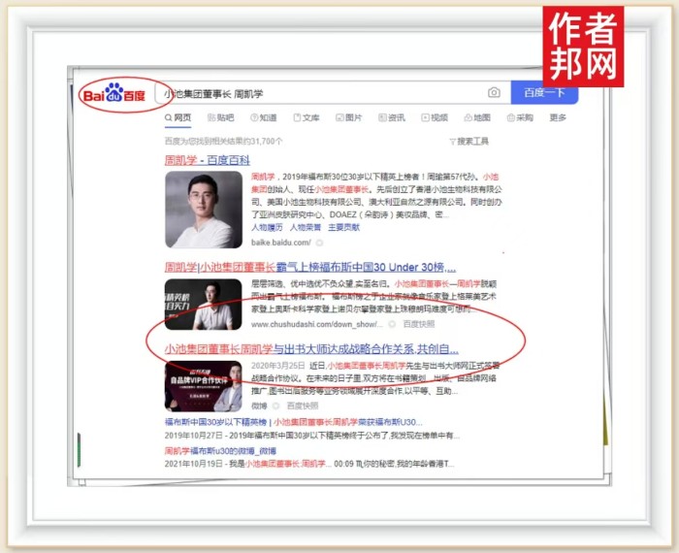The width and height of the screenshot is (679, 553).
Task: Open camera image search in search box
Action: (x=494, y=93)
